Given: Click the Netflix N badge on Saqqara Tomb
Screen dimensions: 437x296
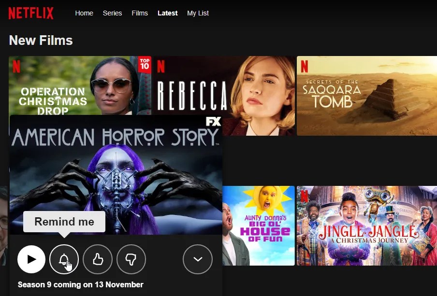Looking at the screenshot, I should click(x=305, y=67).
